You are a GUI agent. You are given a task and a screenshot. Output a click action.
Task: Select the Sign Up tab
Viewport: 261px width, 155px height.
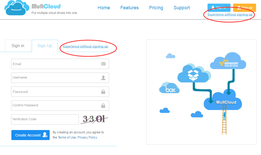[x=45, y=46]
